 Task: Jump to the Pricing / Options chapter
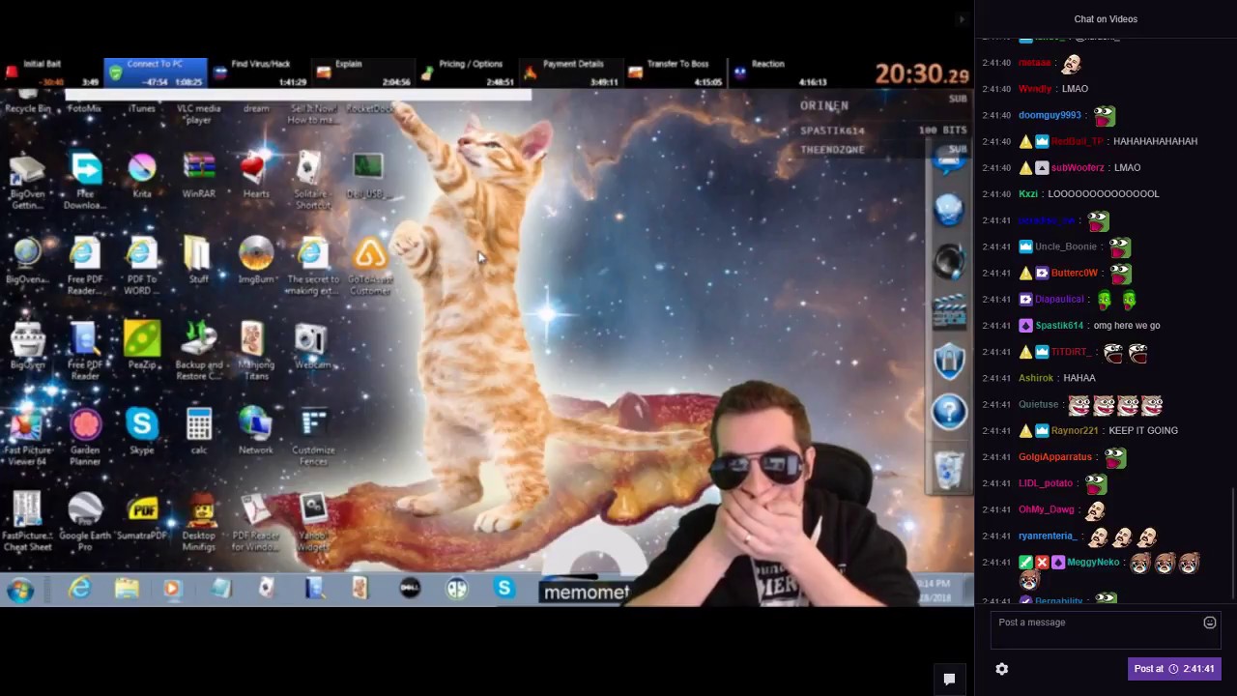tap(467, 72)
